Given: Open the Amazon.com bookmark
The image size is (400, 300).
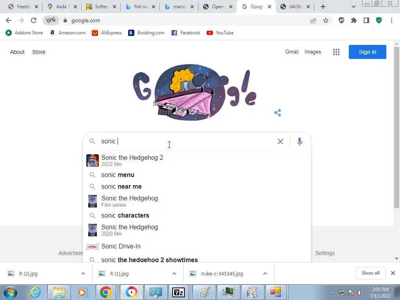Looking at the screenshot, I should (x=68, y=33).
